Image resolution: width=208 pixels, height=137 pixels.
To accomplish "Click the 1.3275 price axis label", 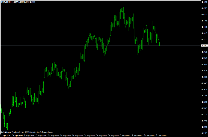I will [x=205, y=102].
